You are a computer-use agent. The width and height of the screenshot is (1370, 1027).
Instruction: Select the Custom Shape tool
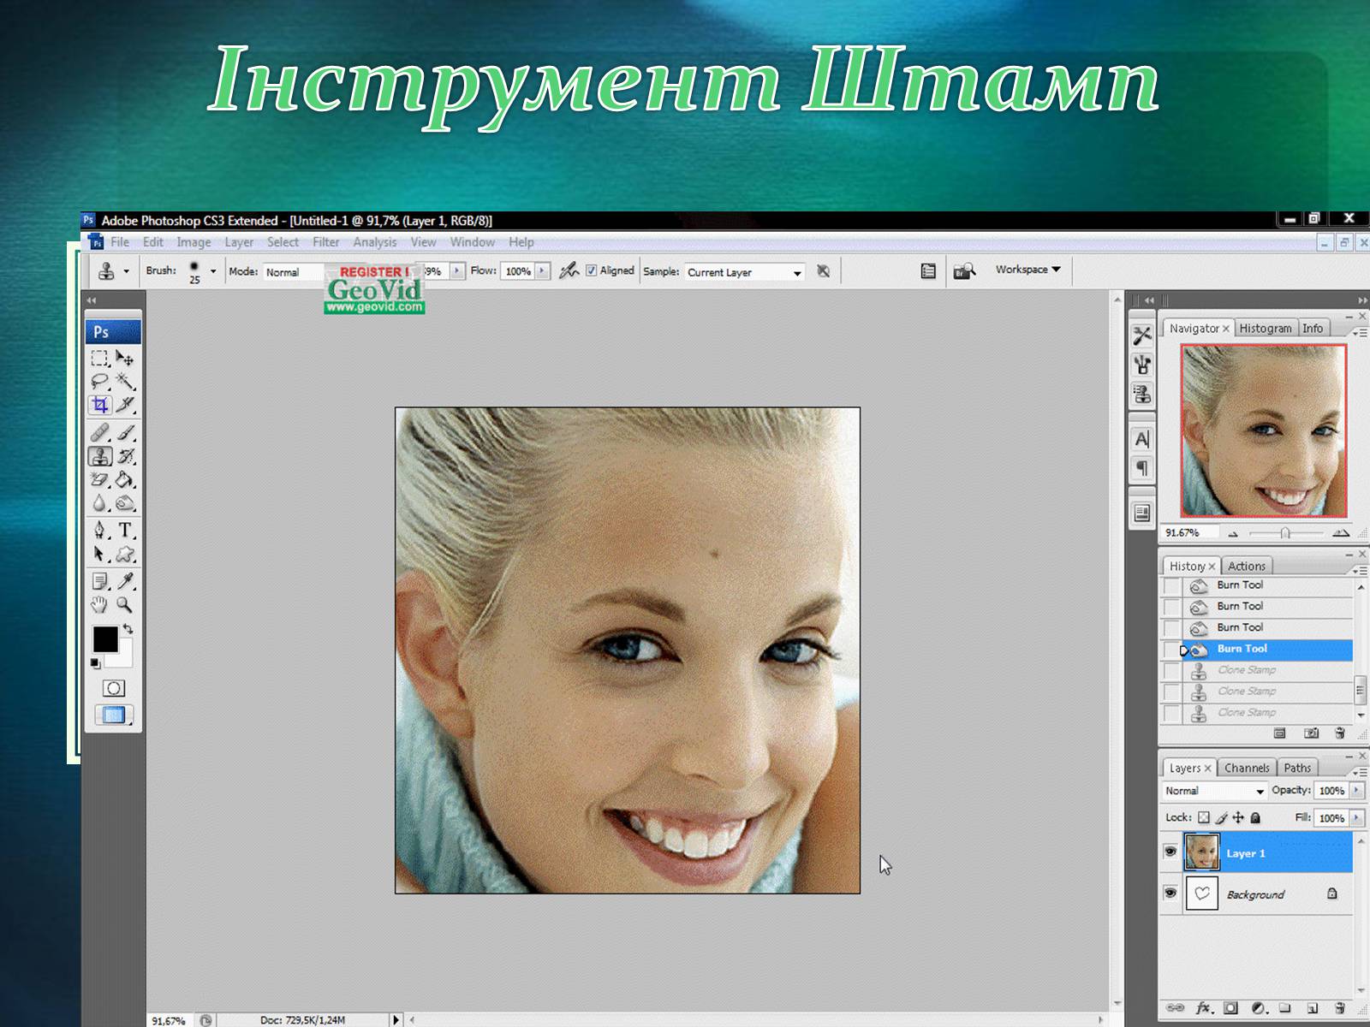[125, 554]
